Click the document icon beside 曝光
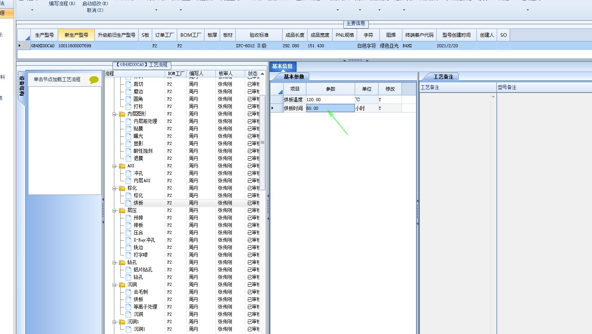 pyautogui.click(x=128, y=136)
